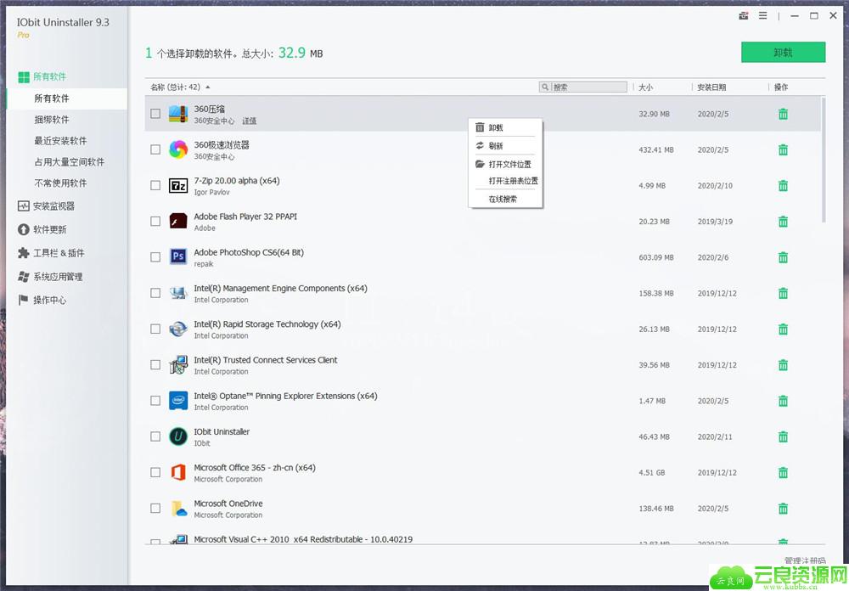This screenshot has width=849, height=591.
Task: Tick the checkbox for 7-Zip 20.00 alpha
Action: click(x=155, y=185)
